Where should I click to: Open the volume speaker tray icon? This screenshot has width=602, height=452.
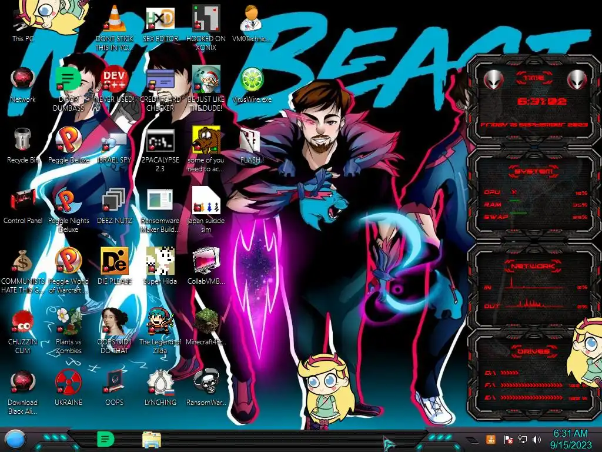tap(536, 439)
